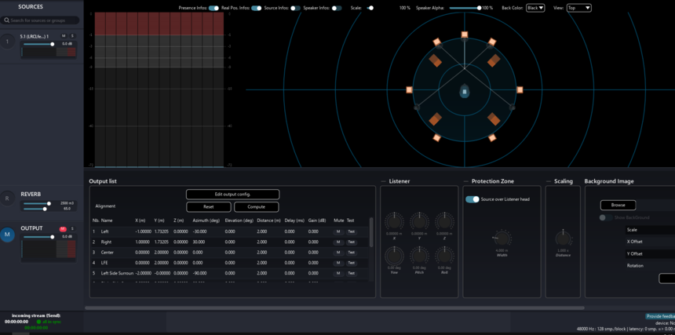Open the Back Color dropdown
675x335 pixels.
click(535, 8)
